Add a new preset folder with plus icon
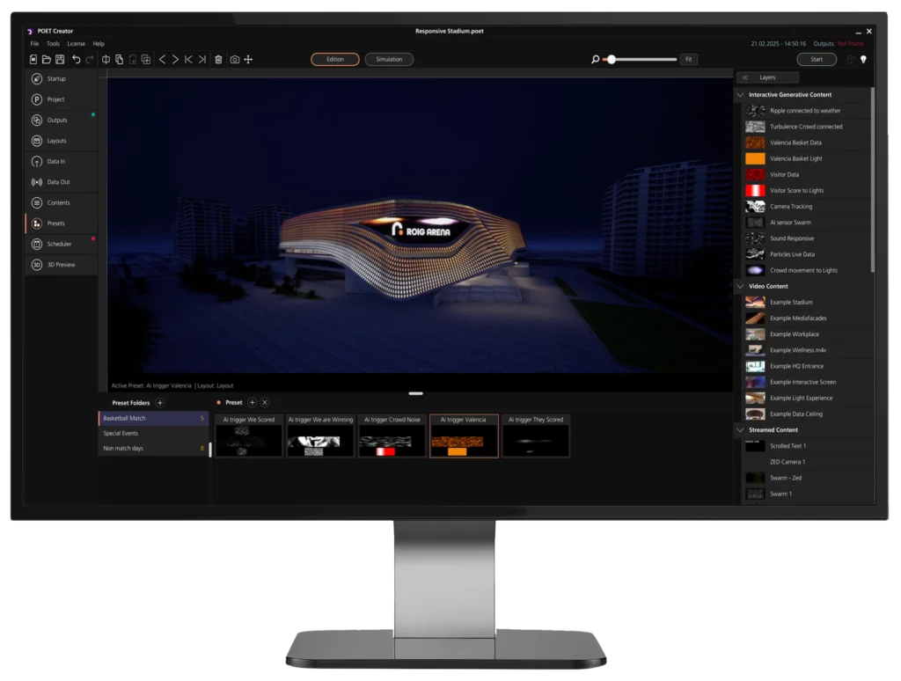This screenshot has height=681, width=901. (160, 403)
